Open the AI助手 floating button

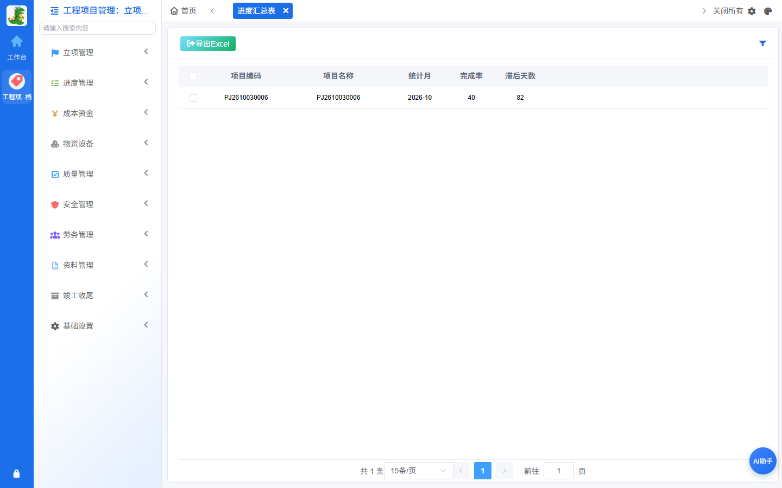[x=762, y=461]
